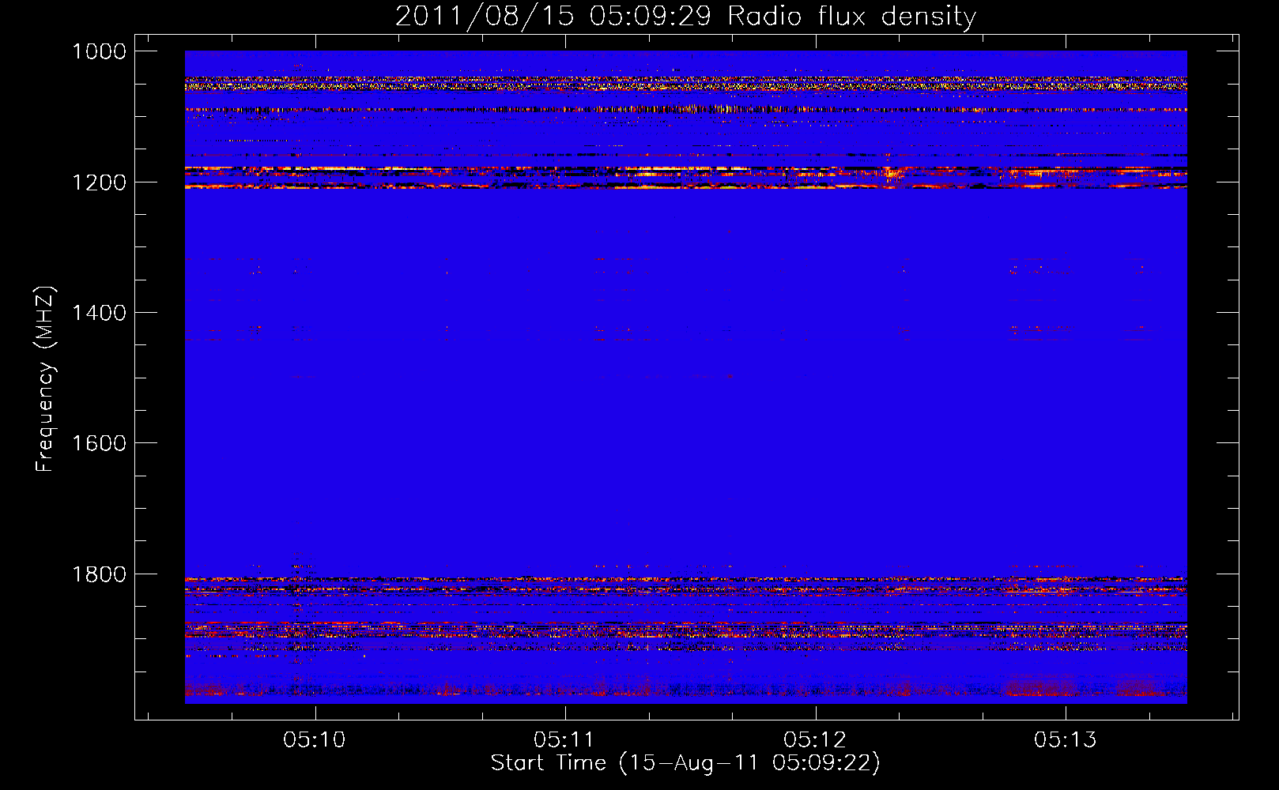Click the 05:12 time tick label

815,739
